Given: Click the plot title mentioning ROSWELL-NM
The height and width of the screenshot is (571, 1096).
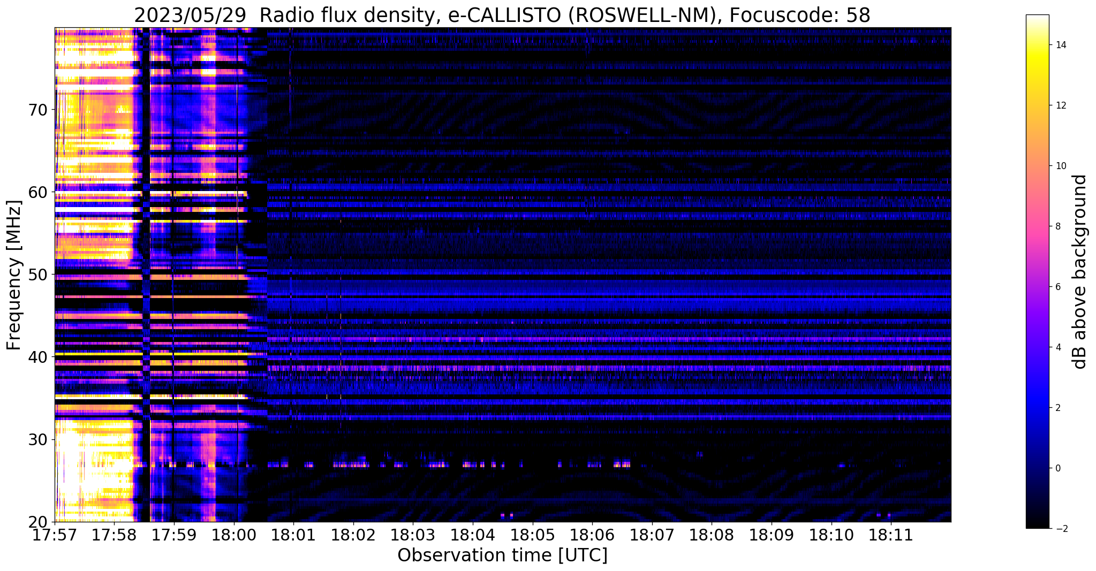Looking at the screenshot, I should tap(502, 15).
